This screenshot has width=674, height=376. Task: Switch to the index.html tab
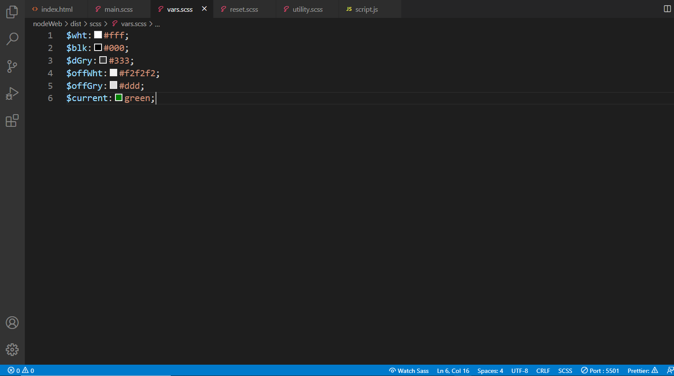pos(57,9)
